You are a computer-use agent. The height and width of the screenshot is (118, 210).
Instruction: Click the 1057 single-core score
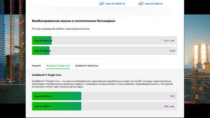coord(172,96)
